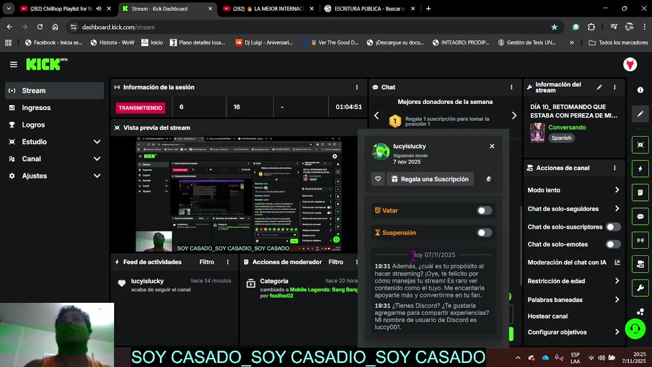
Task: Click lucyislucky avatar in user card
Action: 381,151
